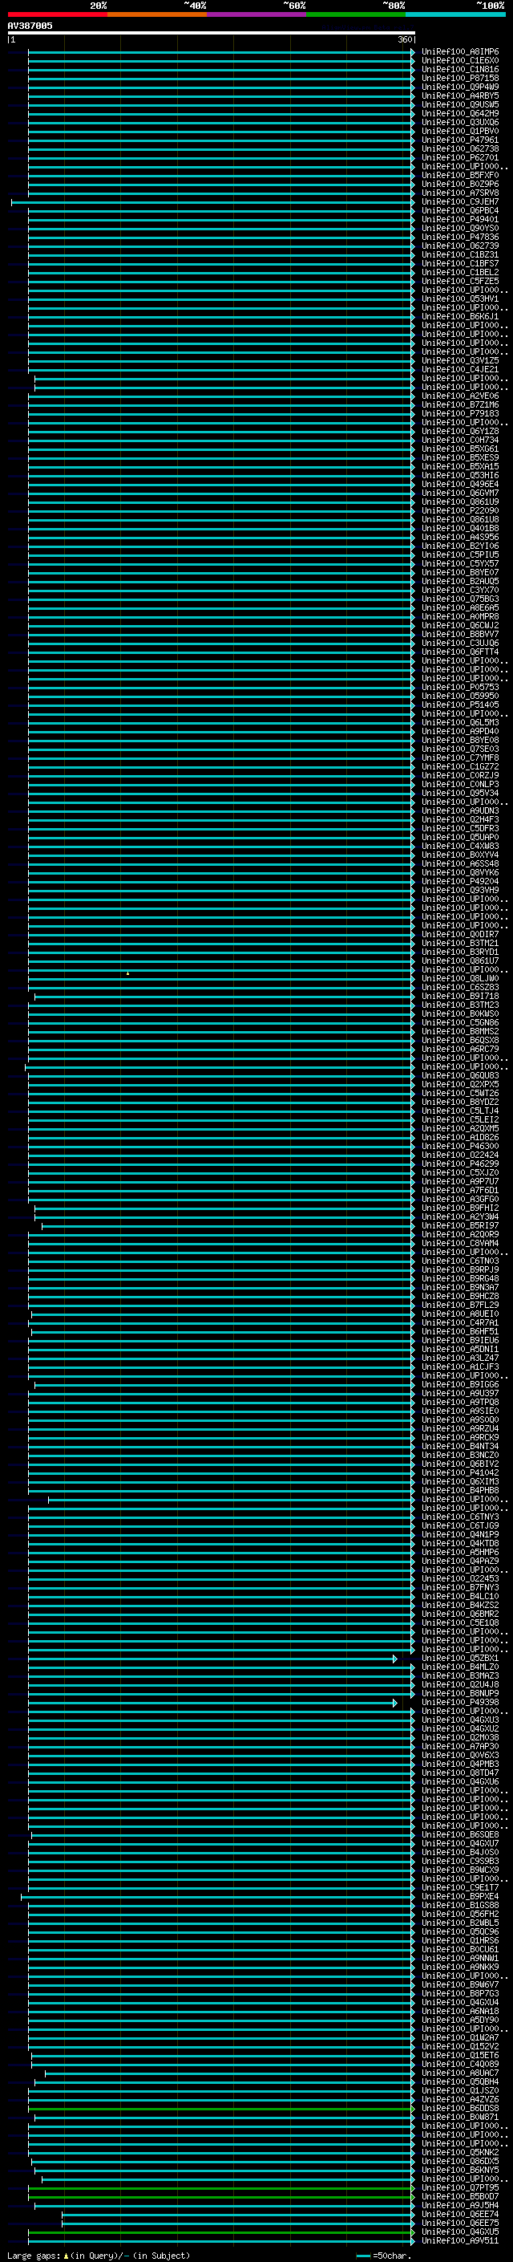Click the purple ~60% identity legend segment
Viewport: 513px width, 2262px height.
(257, 14)
